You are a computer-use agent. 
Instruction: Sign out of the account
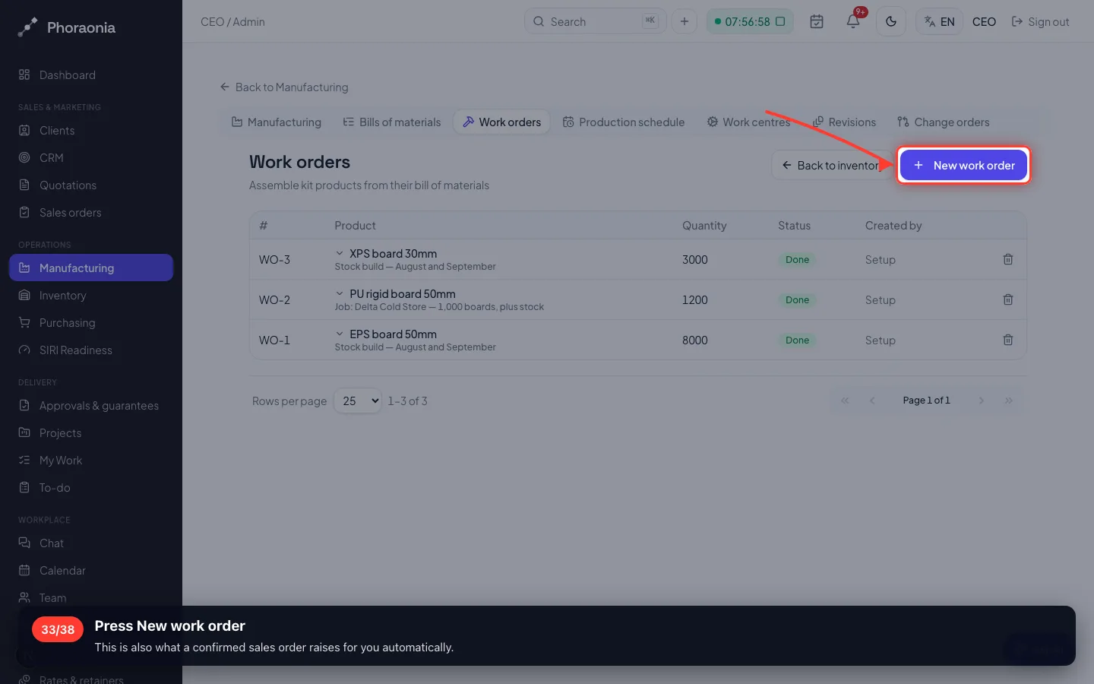1040,21
